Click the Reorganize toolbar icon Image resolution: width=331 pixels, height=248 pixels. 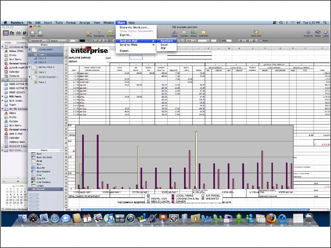click(99, 33)
